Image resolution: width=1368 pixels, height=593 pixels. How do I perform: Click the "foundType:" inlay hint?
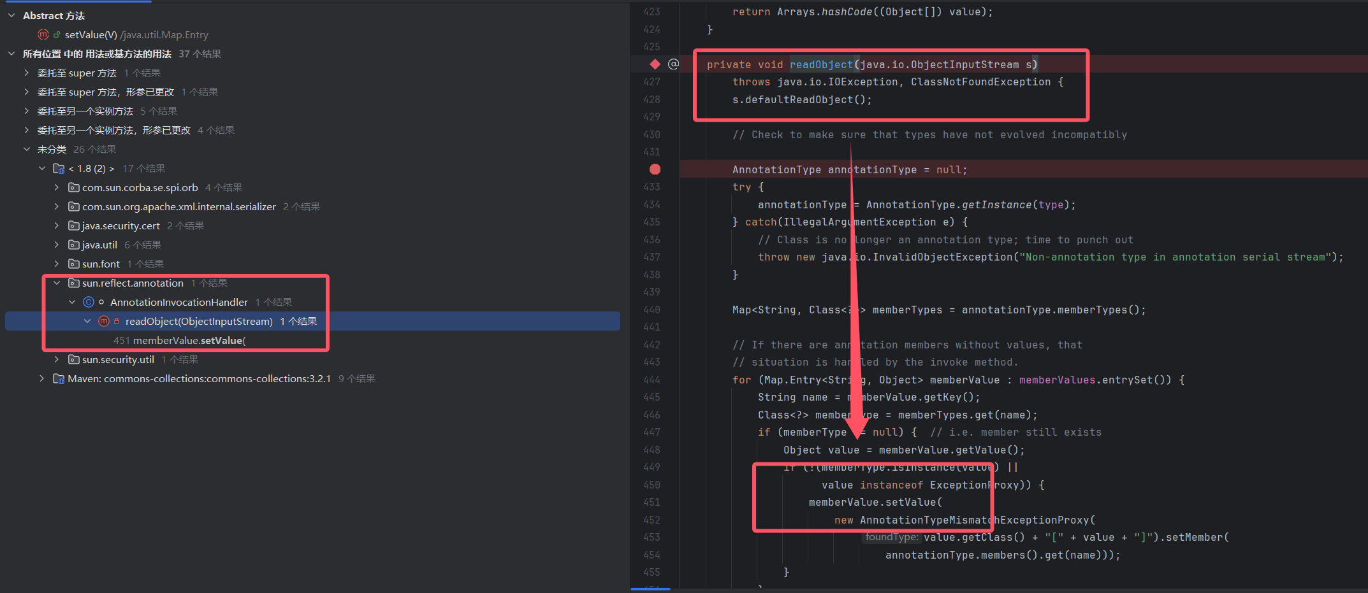coord(892,537)
